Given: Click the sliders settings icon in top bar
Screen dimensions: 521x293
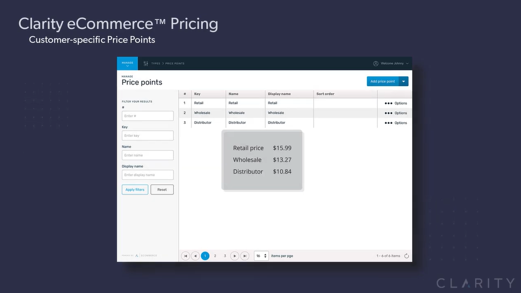Looking at the screenshot, I should [145, 63].
